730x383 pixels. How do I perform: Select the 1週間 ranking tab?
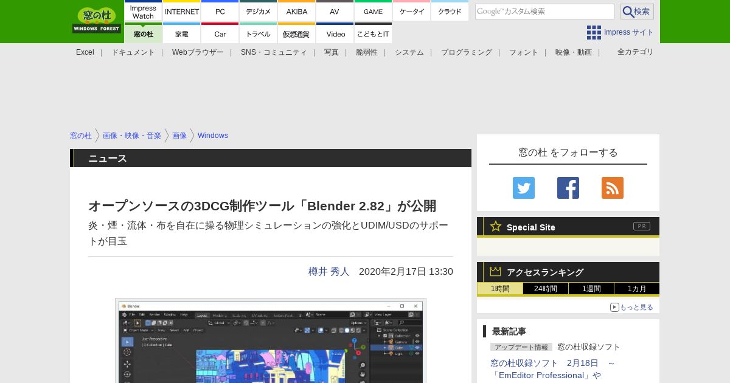click(x=591, y=289)
